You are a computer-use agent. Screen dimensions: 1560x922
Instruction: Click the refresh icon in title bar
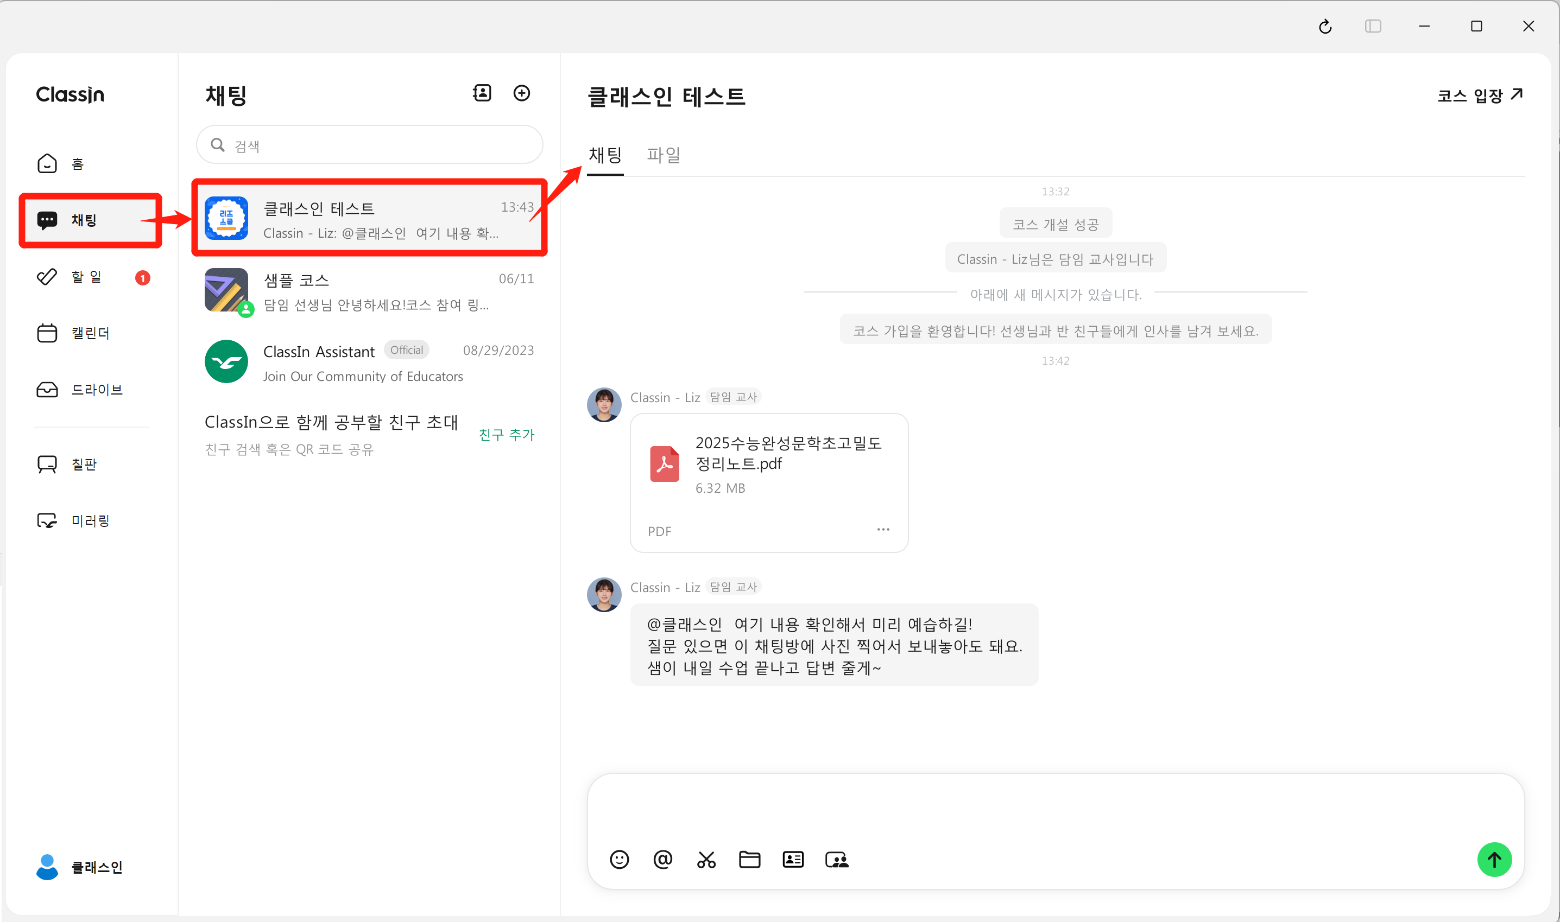click(x=1325, y=26)
